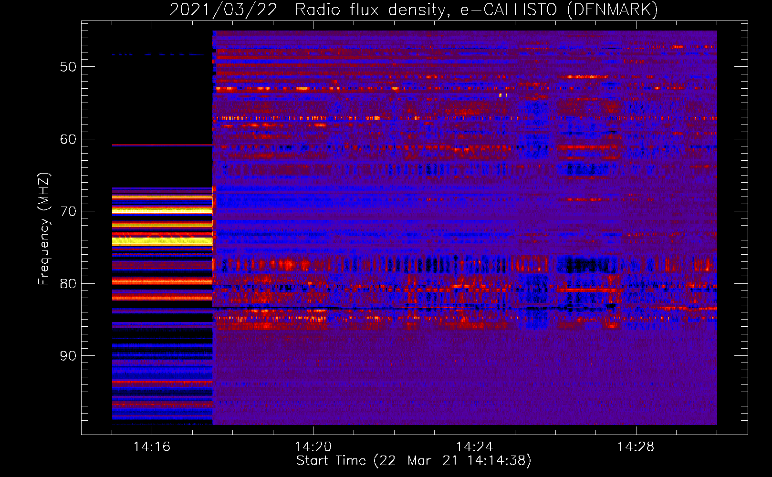Image resolution: width=772 pixels, height=477 pixels.
Task: Click the 60 frequency tick label
Action: point(68,139)
